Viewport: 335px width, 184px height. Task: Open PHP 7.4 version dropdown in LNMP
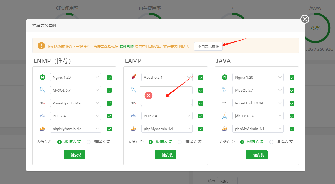(x=76, y=116)
